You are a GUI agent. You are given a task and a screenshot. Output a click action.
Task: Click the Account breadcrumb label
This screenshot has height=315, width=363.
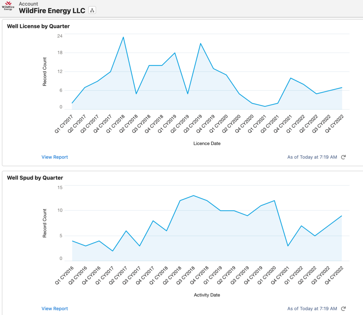[x=28, y=4]
